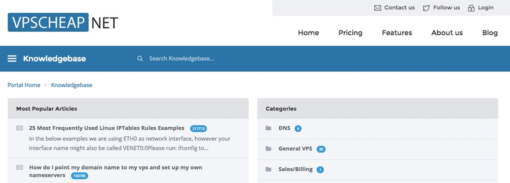The image size is (510, 183).
Task: Click the Login link
Action: 486,8
